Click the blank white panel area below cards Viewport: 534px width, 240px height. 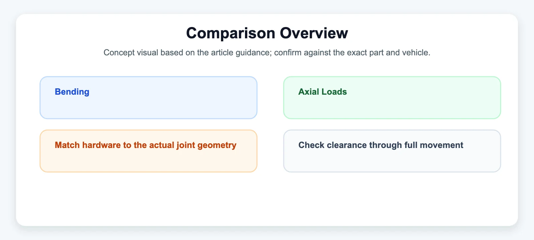(267, 198)
